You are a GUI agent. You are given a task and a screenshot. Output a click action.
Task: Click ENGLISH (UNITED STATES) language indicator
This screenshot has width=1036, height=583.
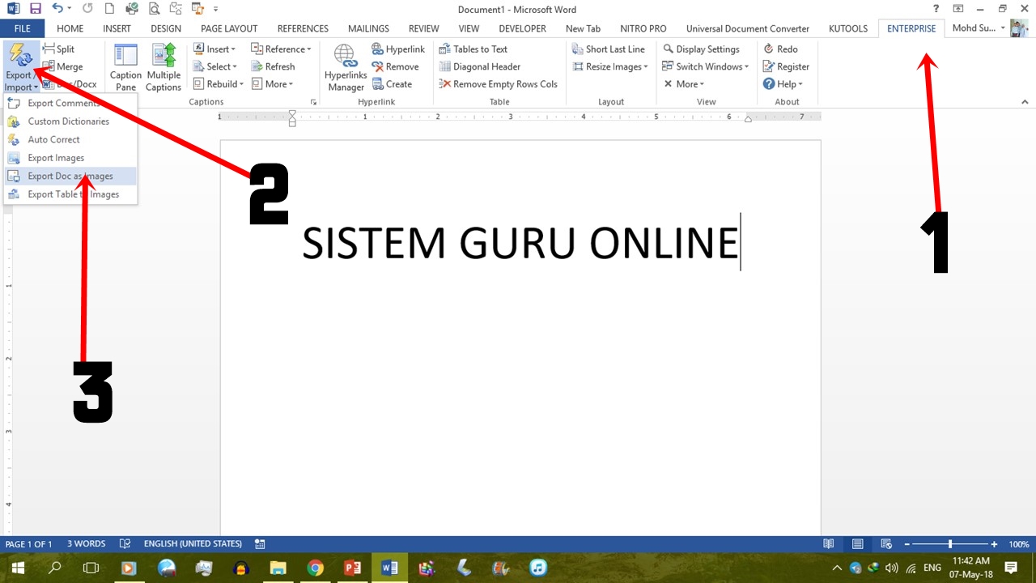[193, 544]
